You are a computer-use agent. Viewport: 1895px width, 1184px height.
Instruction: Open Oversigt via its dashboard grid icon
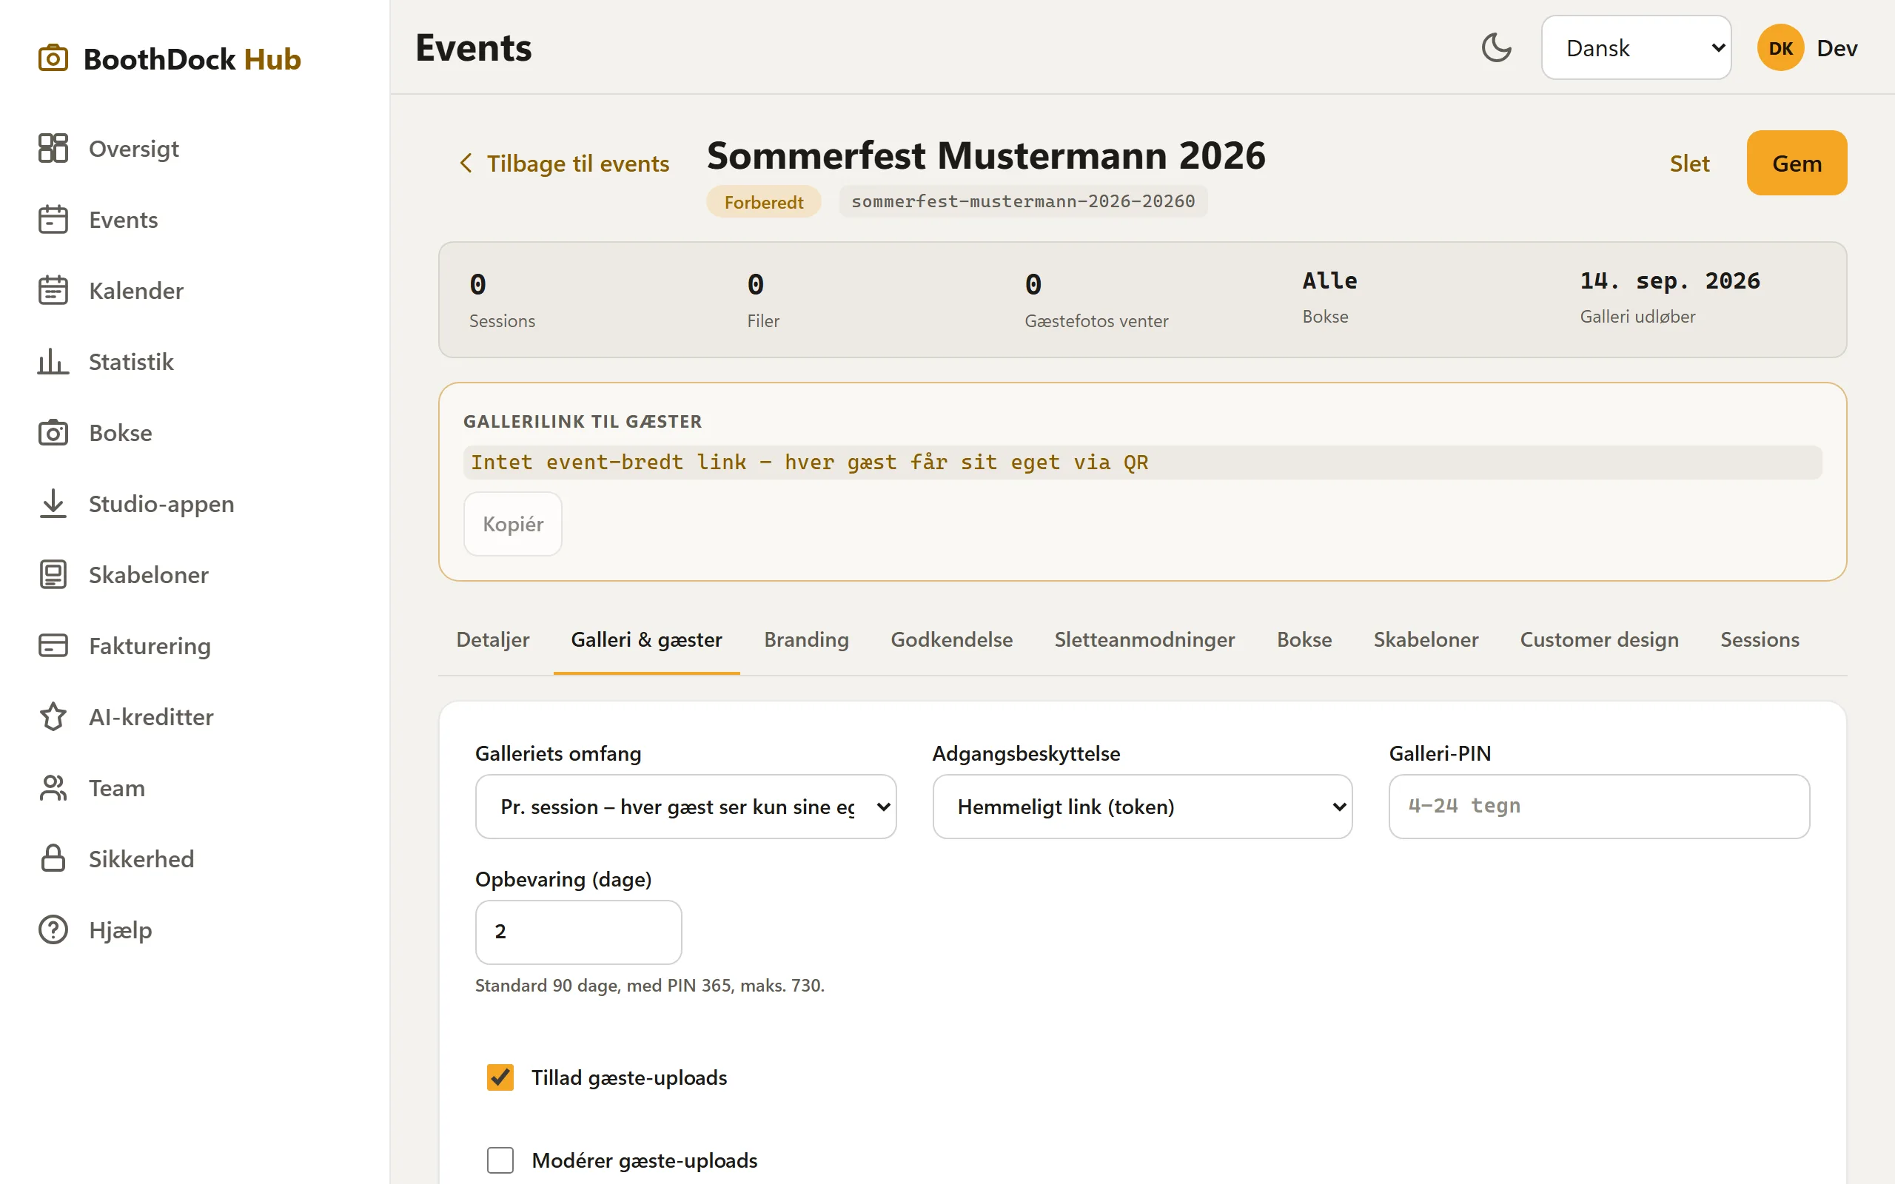(x=53, y=148)
